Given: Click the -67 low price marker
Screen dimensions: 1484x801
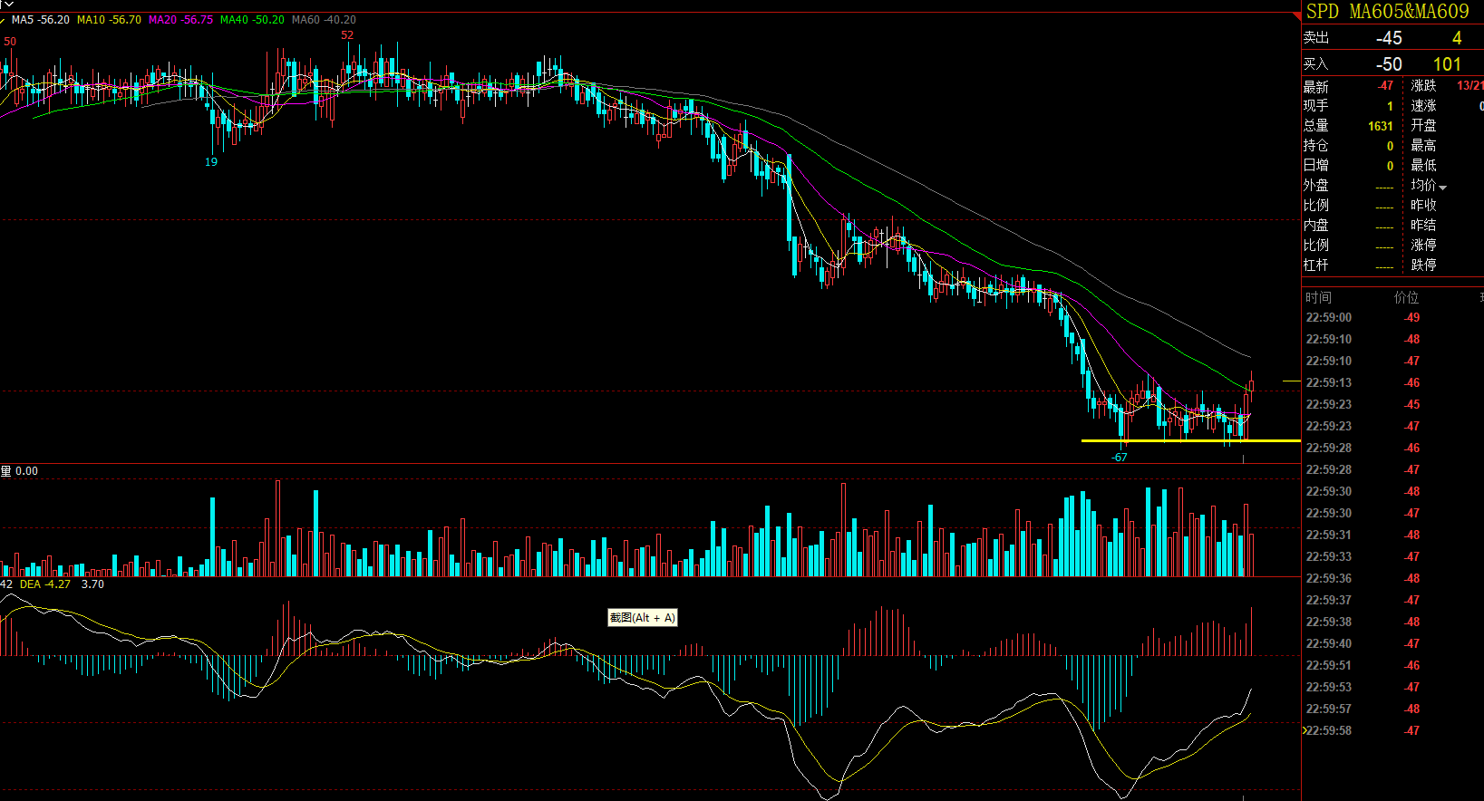Looking at the screenshot, I should [x=1120, y=458].
